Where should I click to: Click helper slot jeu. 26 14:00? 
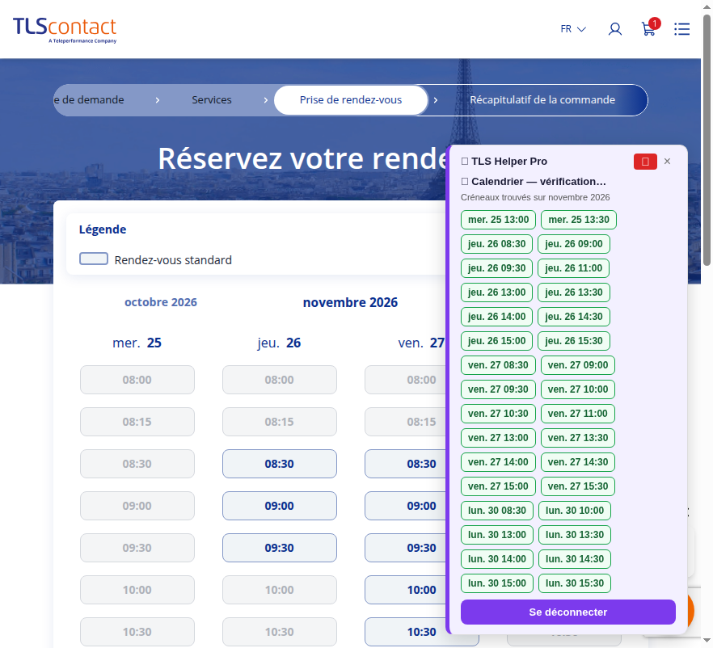coord(496,317)
